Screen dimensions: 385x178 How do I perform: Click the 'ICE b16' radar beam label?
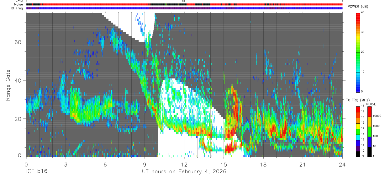pos(37,172)
